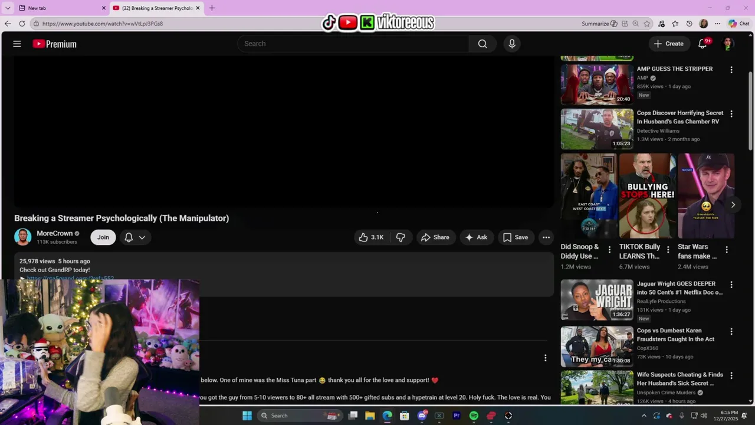
Task: Zoom icon in address bar
Action: [x=636, y=24]
